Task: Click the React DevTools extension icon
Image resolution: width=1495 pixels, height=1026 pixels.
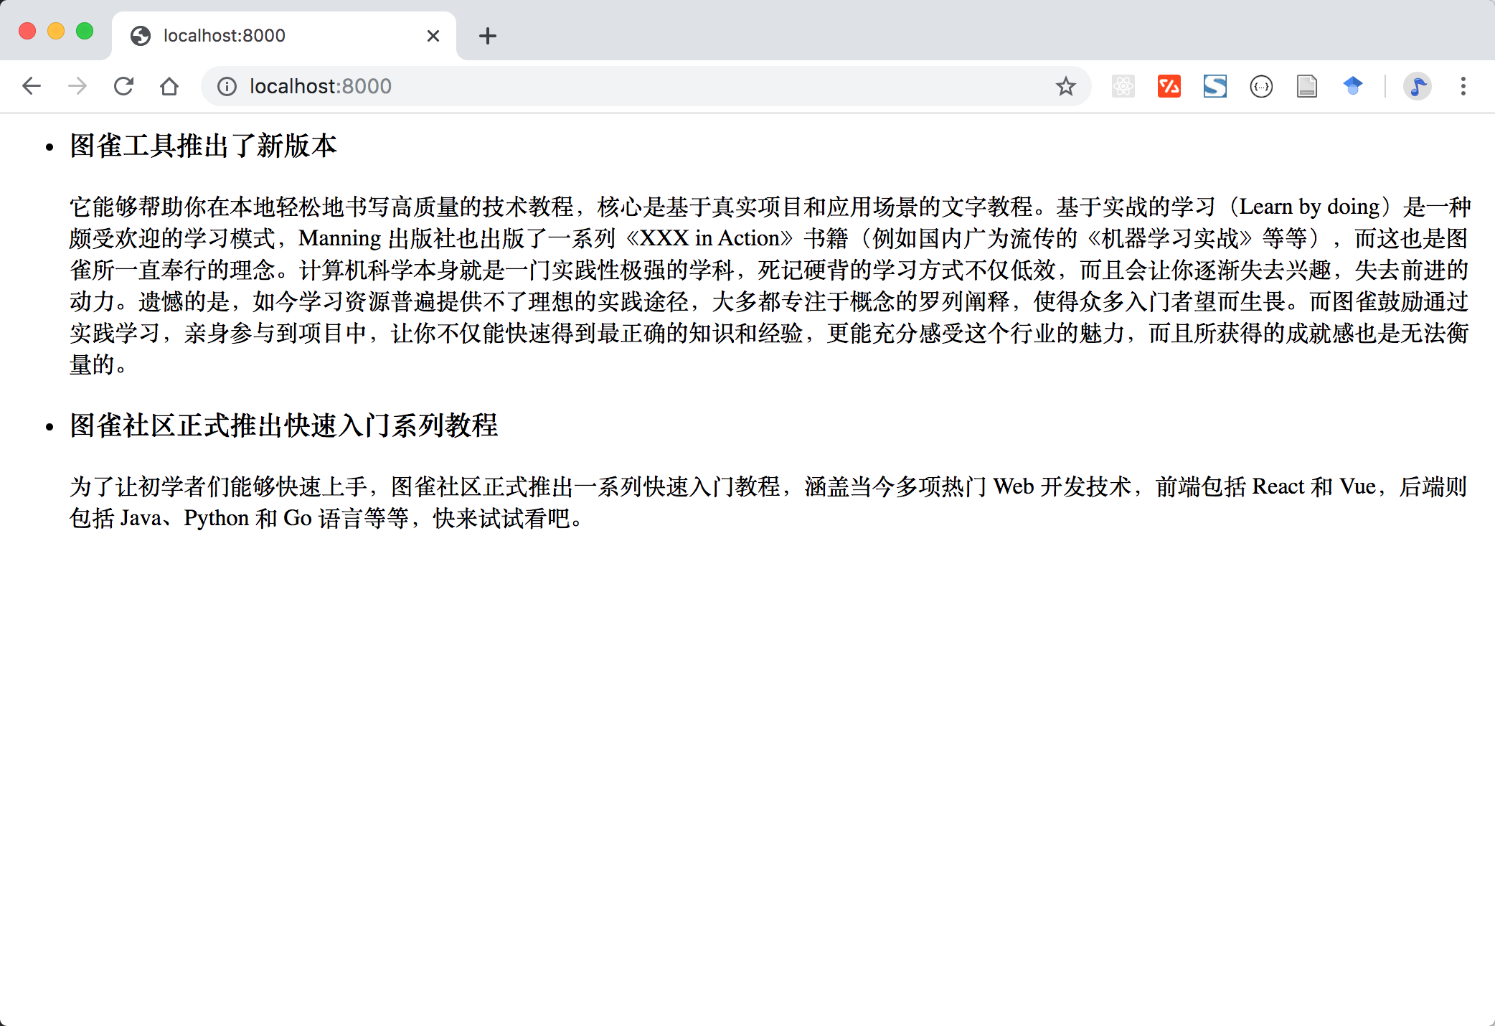Action: (x=1123, y=87)
